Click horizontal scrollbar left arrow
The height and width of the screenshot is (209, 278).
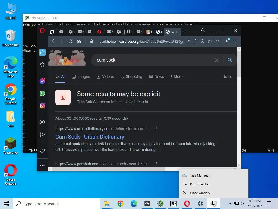tap(50, 169)
